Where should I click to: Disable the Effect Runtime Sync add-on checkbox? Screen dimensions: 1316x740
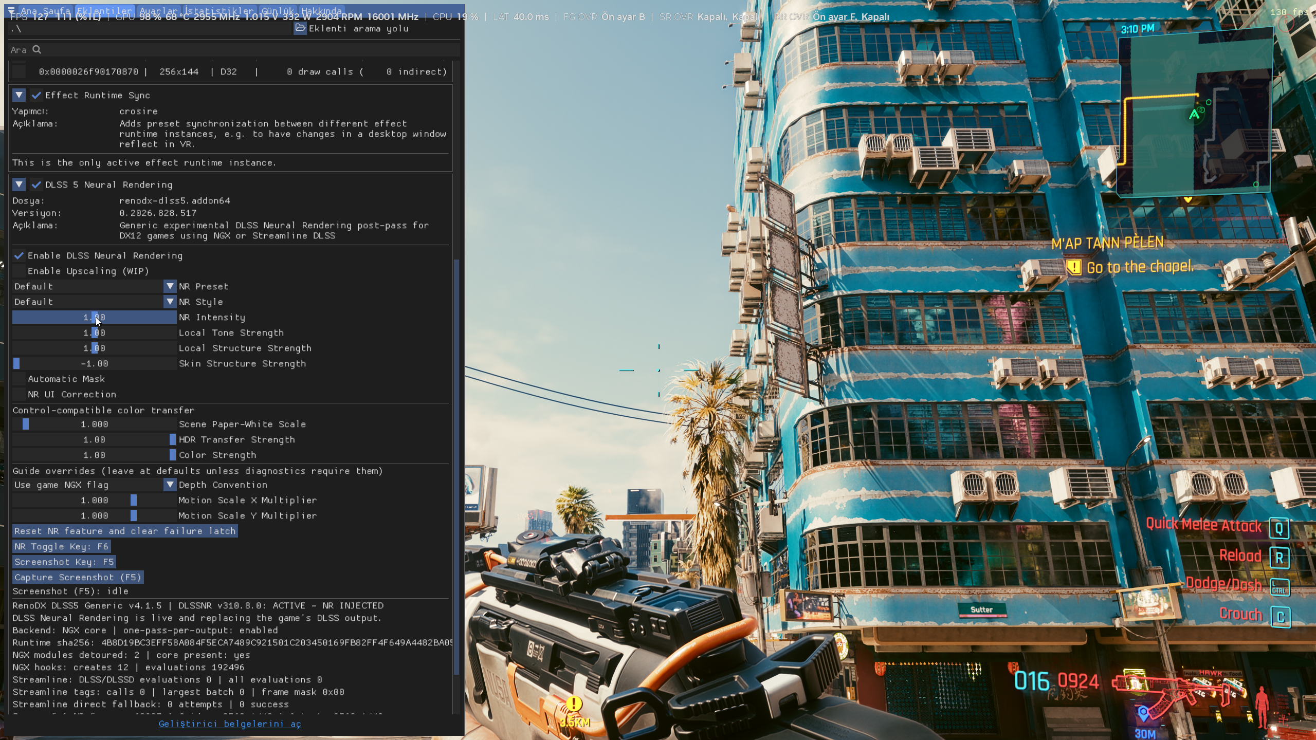[x=36, y=95]
